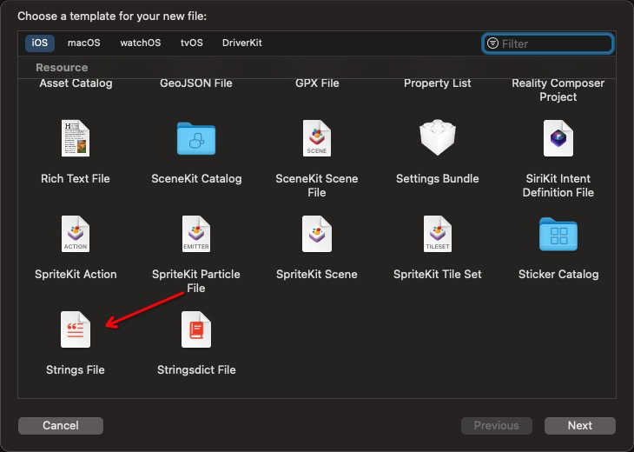Screen dimensions: 634x452
Task: Click the Next button
Action: click(x=580, y=426)
